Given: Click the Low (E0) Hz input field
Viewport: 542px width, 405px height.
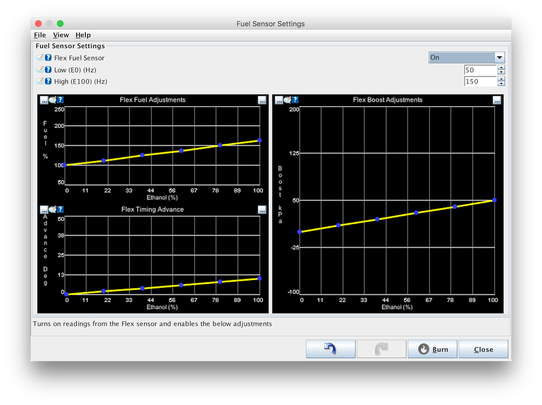Looking at the screenshot, I should [481, 70].
